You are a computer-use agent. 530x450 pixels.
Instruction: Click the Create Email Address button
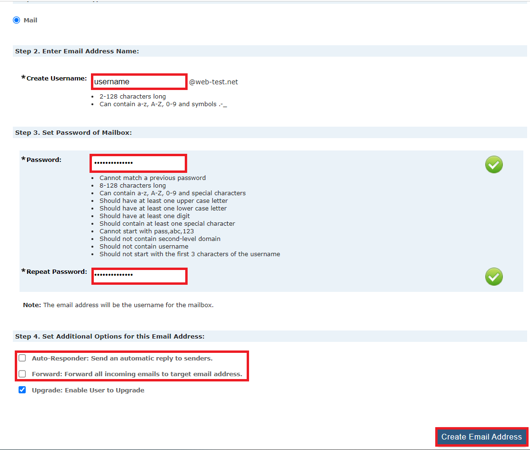click(481, 437)
